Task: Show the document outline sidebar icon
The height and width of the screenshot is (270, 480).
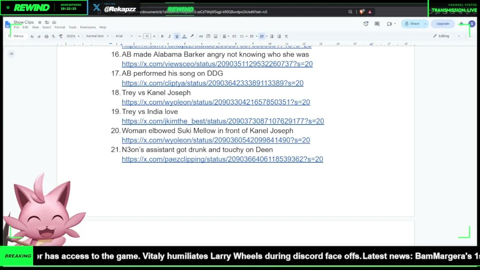Action: pyautogui.click(x=12, y=54)
